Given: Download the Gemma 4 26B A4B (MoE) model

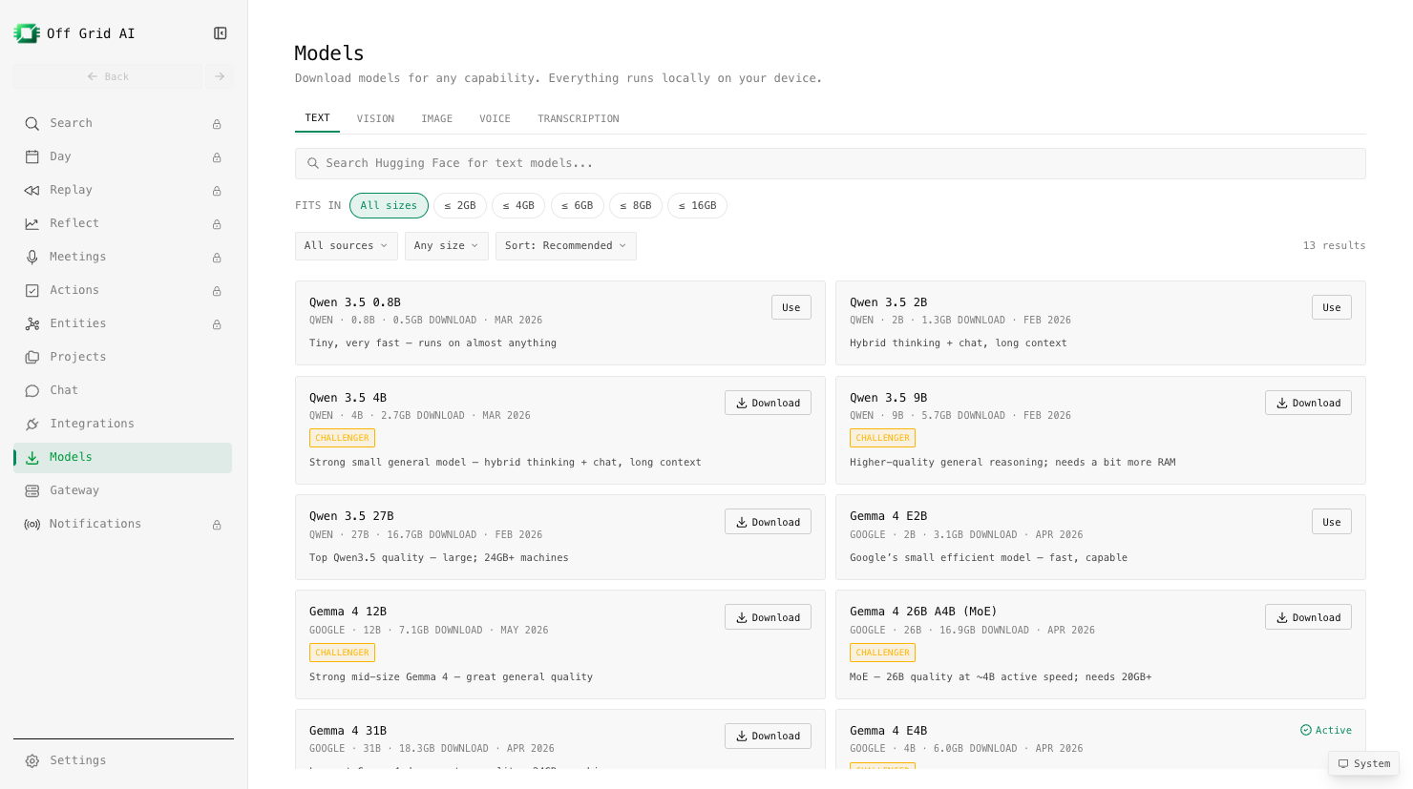Looking at the screenshot, I should (x=1308, y=617).
